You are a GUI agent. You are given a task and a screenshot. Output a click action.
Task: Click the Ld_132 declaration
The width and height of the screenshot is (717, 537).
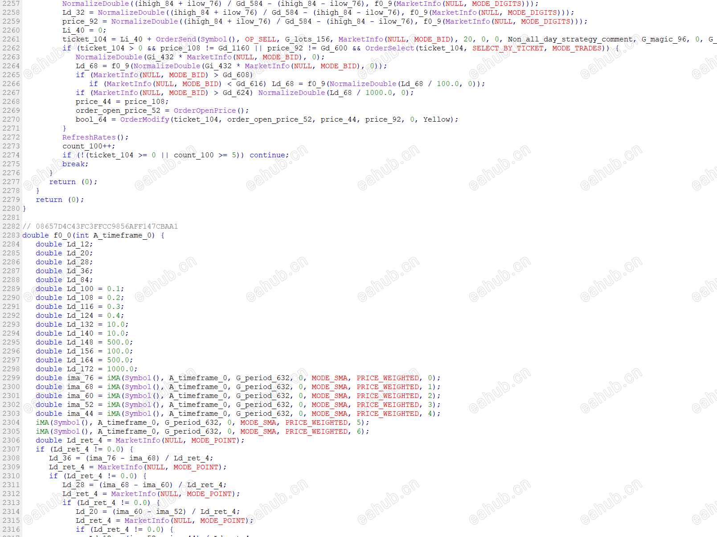82,324
